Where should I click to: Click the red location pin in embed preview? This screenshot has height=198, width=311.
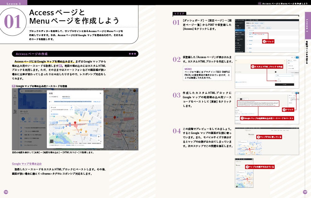pyautogui.click(x=75, y=123)
